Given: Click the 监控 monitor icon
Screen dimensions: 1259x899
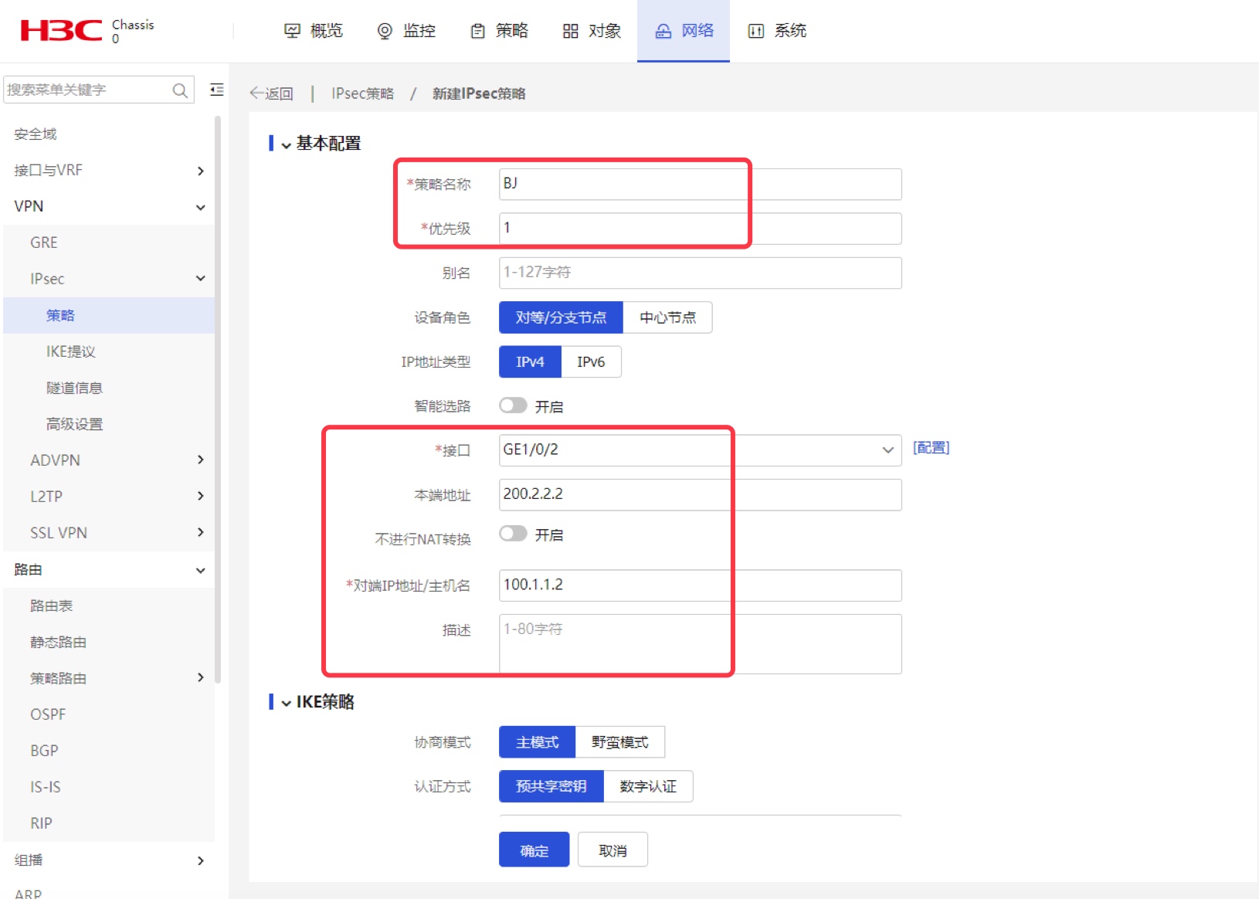Looking at the screenshot, I should tap(385, 31).
